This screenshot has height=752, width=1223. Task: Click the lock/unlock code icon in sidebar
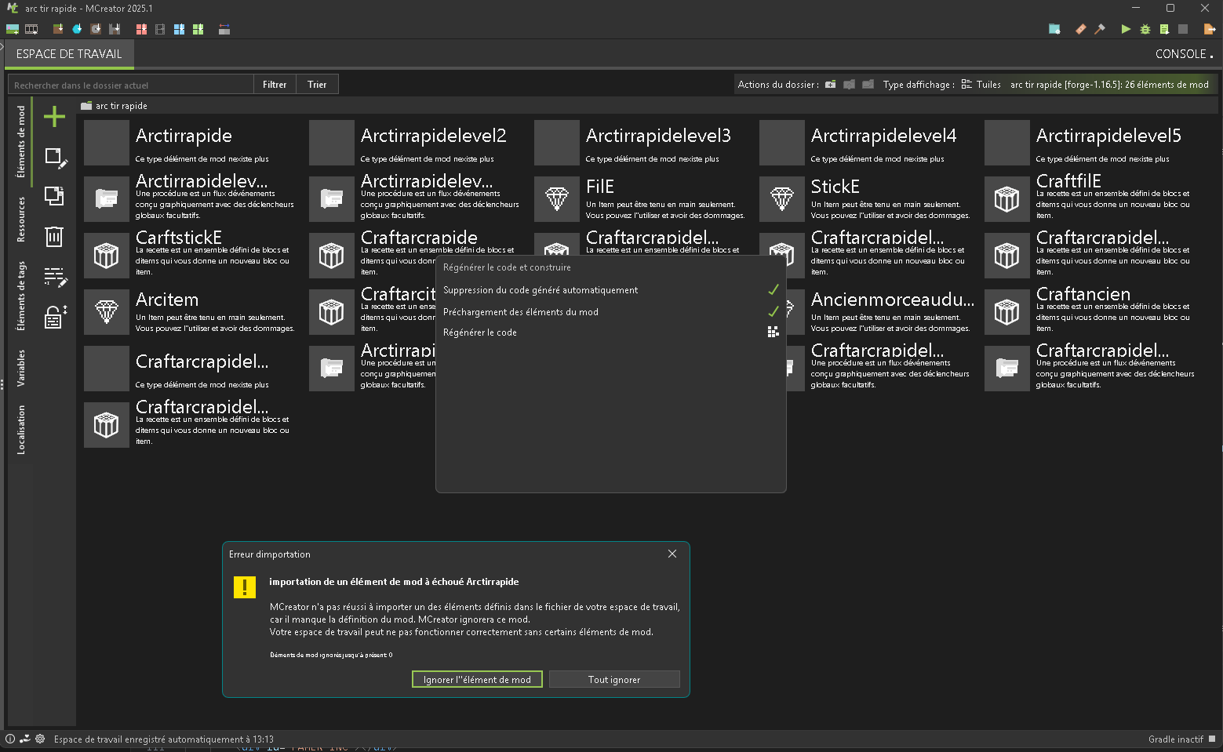(x=54, y=317)
